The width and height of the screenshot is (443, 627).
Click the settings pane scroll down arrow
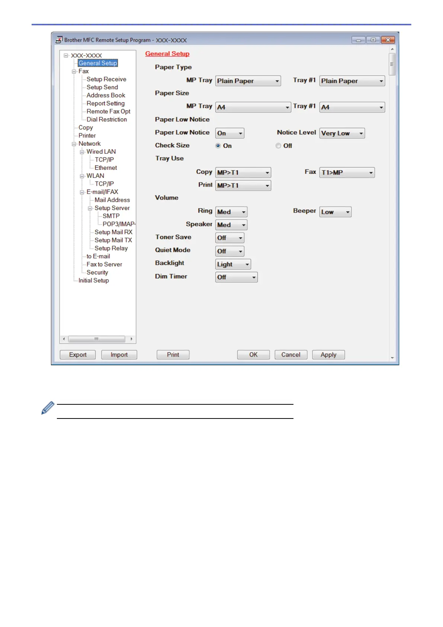(x=392, y=358)
